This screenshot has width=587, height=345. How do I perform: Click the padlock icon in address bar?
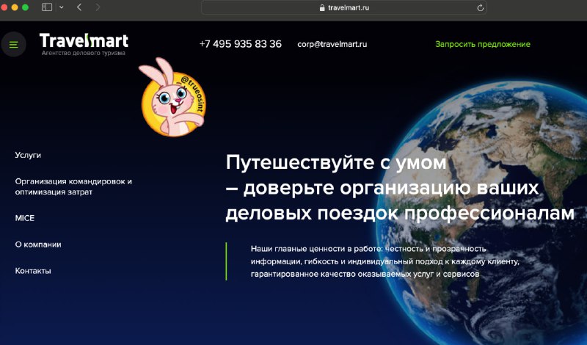point(322,7)
